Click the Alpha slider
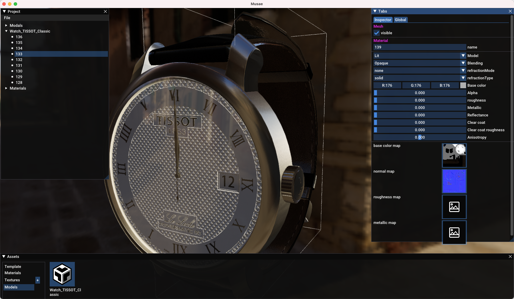The image size is (514, 299). tap(420, 93)
